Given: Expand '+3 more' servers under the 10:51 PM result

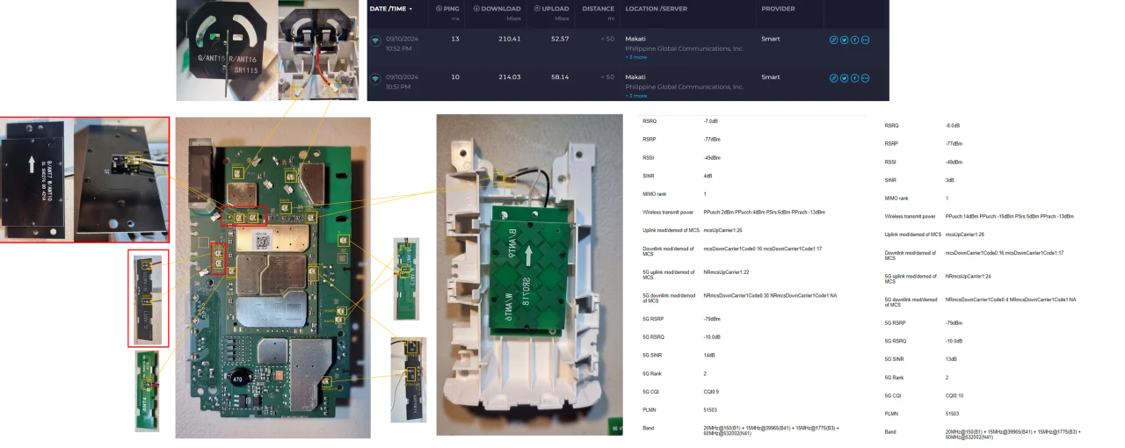Looking at the screenshot, I should (x=635, y=95).
